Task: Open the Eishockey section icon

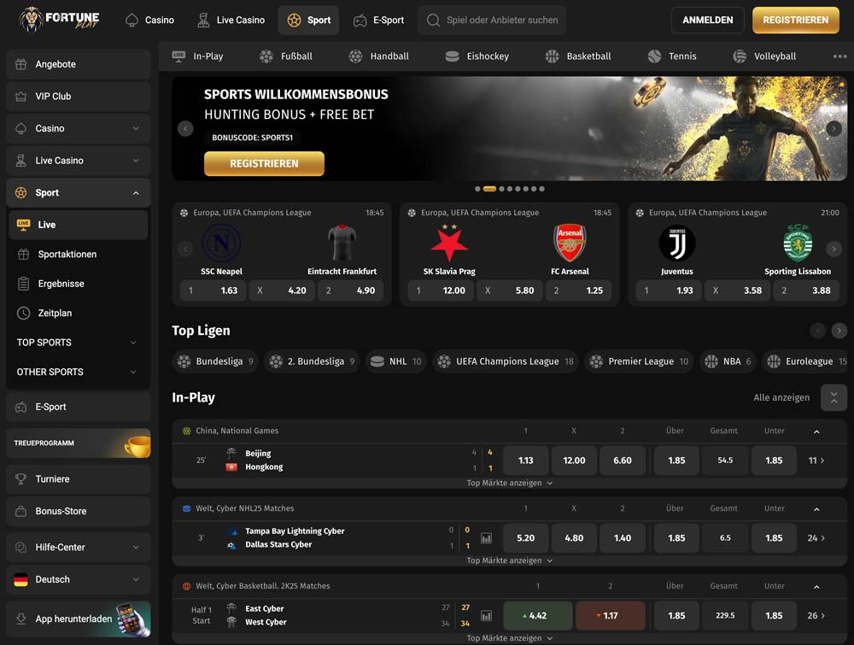Action: pyautogui.click(x=451, y=56)
